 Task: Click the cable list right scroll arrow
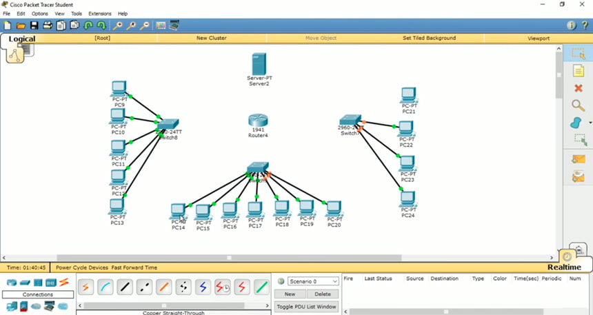(268, 305)
